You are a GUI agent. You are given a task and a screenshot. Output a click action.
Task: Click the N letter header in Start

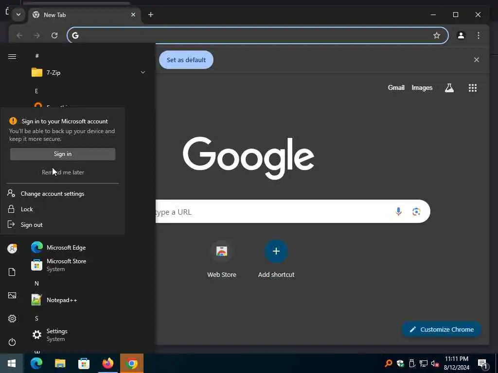pyautogui.click(x=36, y=284)
